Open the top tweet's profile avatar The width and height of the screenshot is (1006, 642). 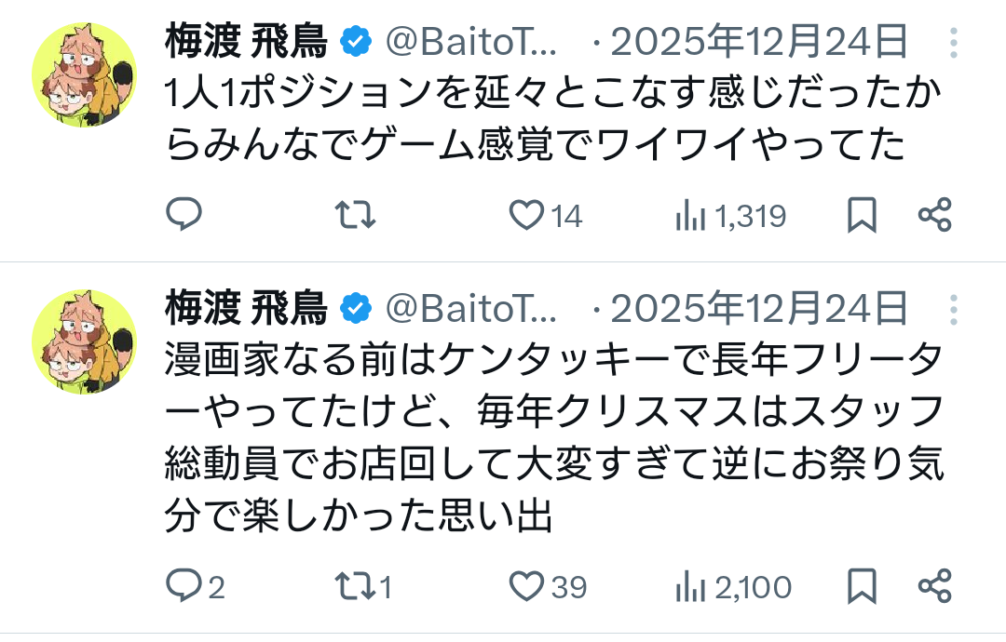point(84,74)
